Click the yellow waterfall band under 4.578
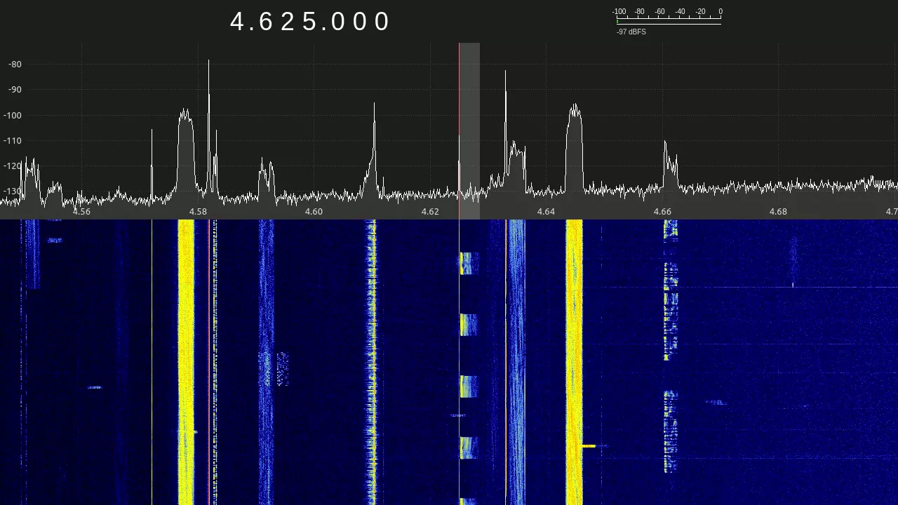This screenshot has width=898, height=505. tap(186, 362)
